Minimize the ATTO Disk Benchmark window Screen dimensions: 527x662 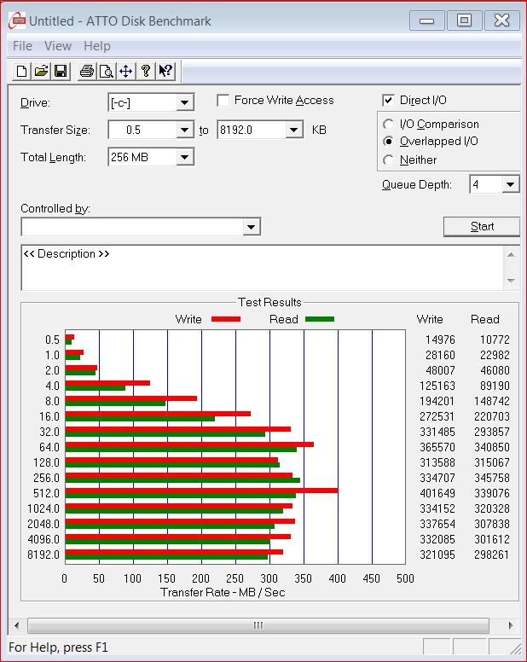[x=426, y=20]
